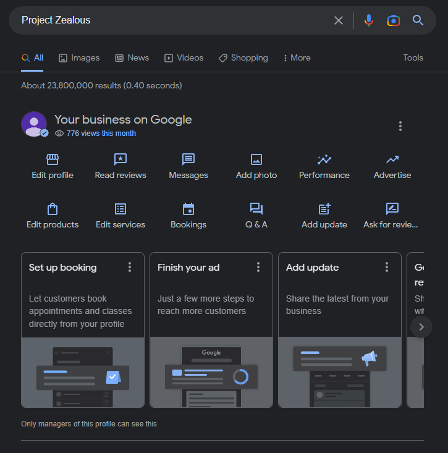Open Read reviews star icon
The width and height of the screenshot is (448, 453).
point(120,159)
